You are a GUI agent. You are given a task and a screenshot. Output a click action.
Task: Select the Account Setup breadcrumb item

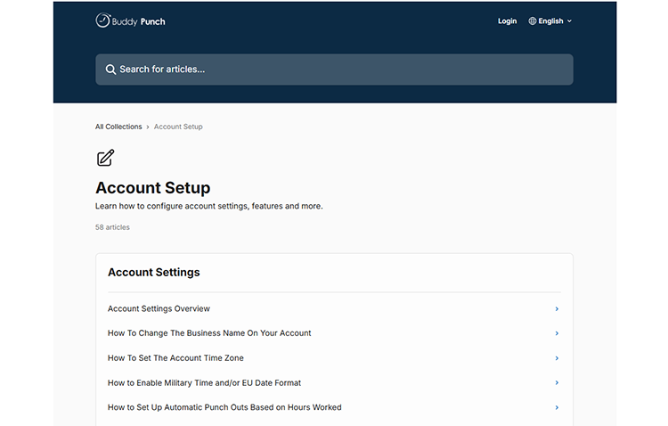point(178,127)
